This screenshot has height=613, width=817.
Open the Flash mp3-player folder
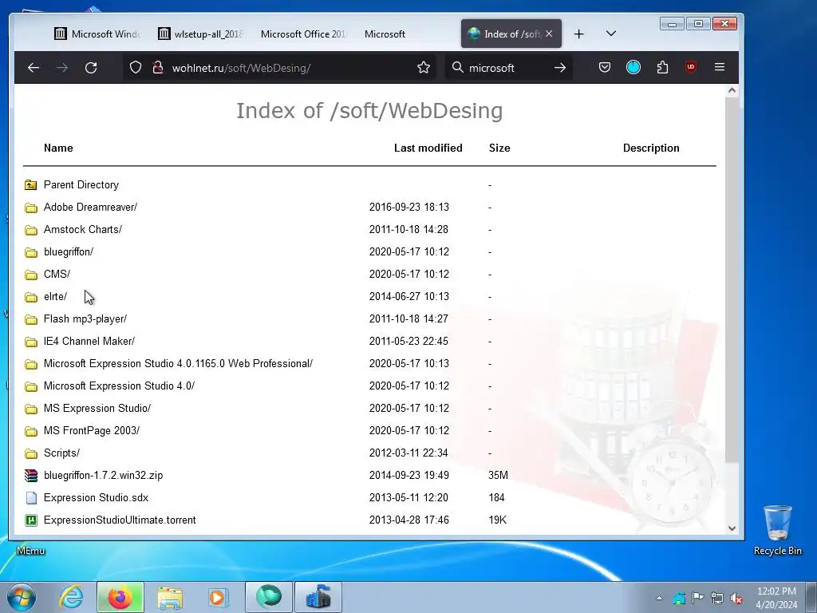85,319
